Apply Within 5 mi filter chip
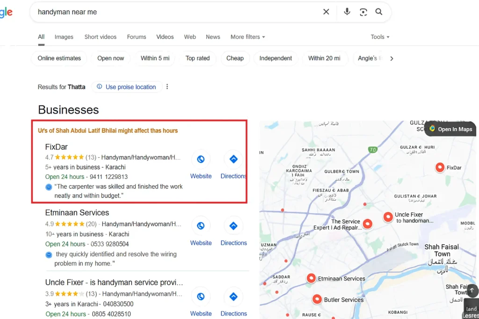This screenshot has width=479, height=319. pos(155,58)
